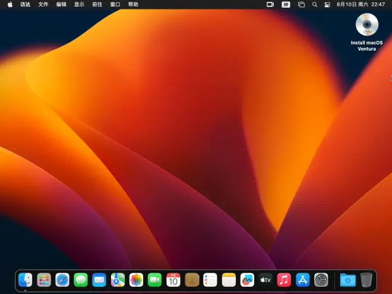Click the Install macOS Ventura label
392x294 pixels.
click(x=366, y=46)
